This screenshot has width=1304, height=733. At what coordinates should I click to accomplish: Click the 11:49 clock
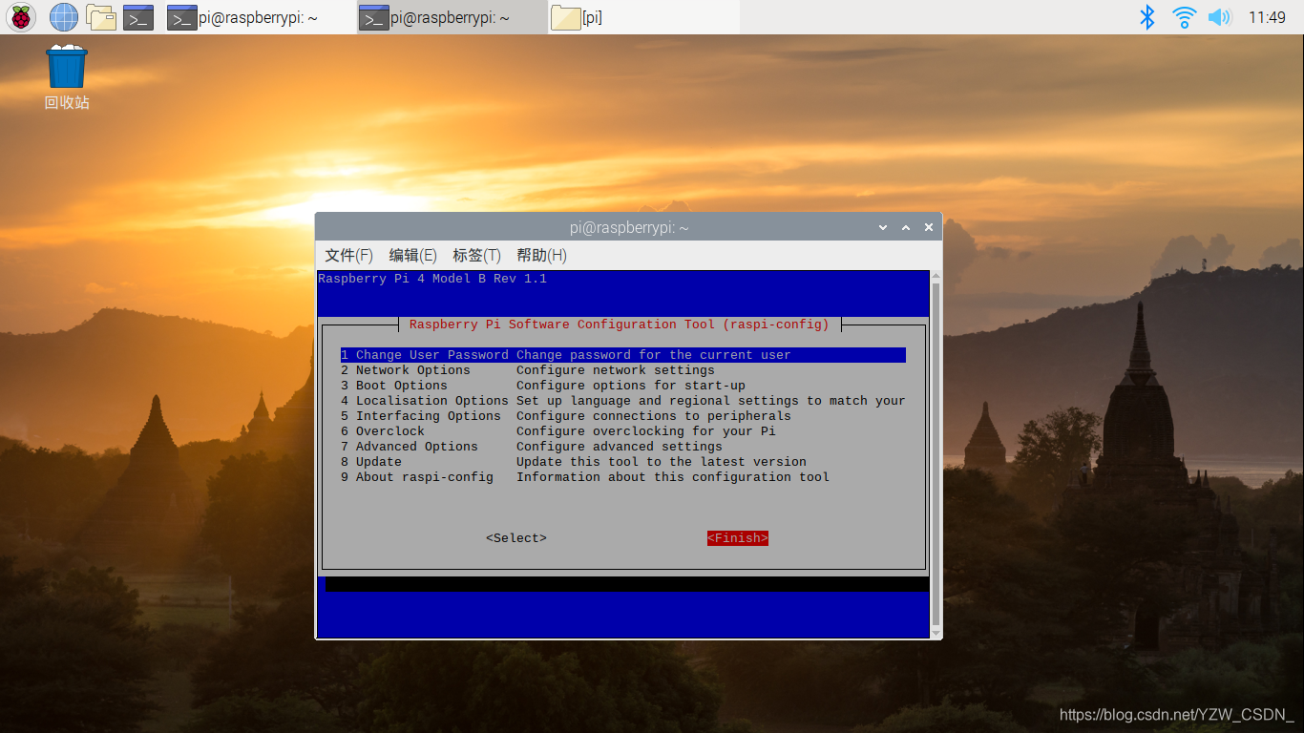click(x=1267, y=17)
